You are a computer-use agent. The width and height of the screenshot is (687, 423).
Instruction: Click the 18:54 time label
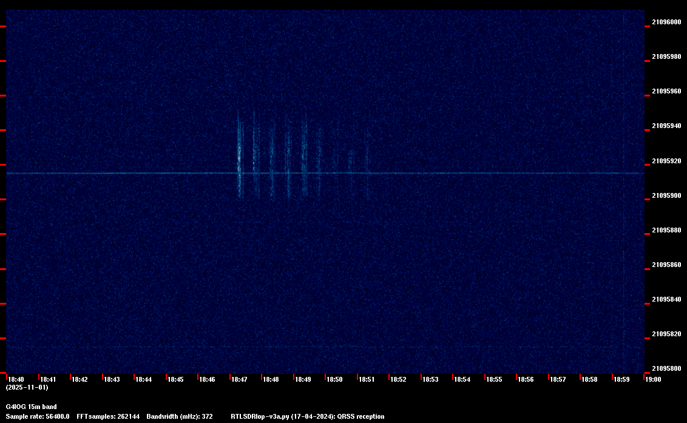point(462,379)
